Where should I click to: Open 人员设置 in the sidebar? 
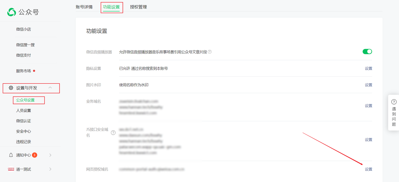(24, 110)
